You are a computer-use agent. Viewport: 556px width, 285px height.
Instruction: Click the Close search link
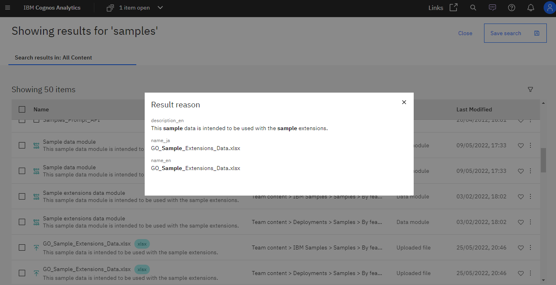pos(465,33)
